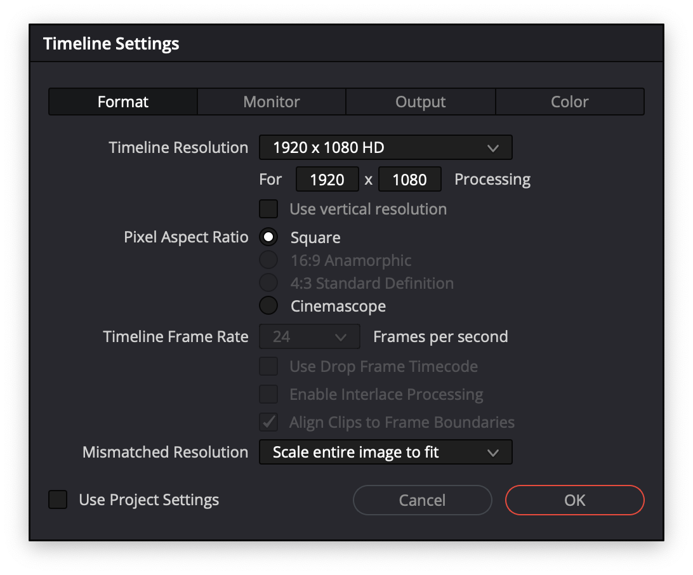
Task: Click the Pixel Aspect Ratio label
Action: click(x=186, y=237)
